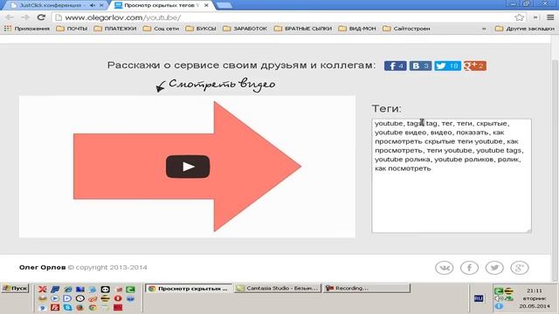Viewport: 559px width, 314px height.
Task: Open a new tab
Action: click(x=224, y=5)
